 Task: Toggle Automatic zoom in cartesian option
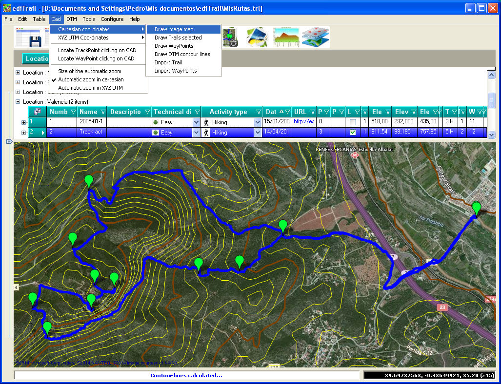coord(91,79)
